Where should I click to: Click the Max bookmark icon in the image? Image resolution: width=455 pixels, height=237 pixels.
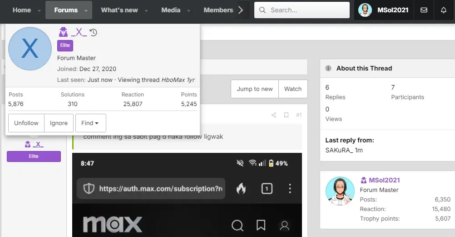click(261, 225)
